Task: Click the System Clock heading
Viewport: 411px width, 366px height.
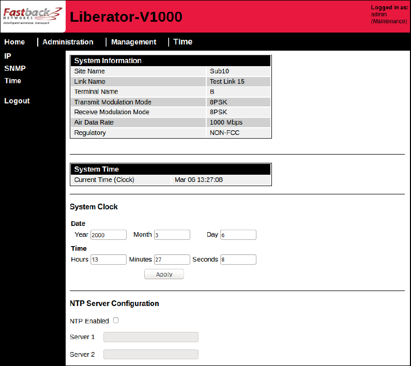Action: click(94, 207)
